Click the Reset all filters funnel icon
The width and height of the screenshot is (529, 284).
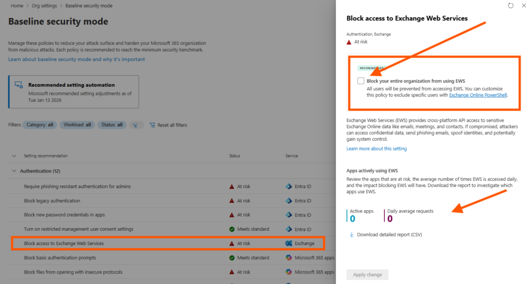click(152, 125)
